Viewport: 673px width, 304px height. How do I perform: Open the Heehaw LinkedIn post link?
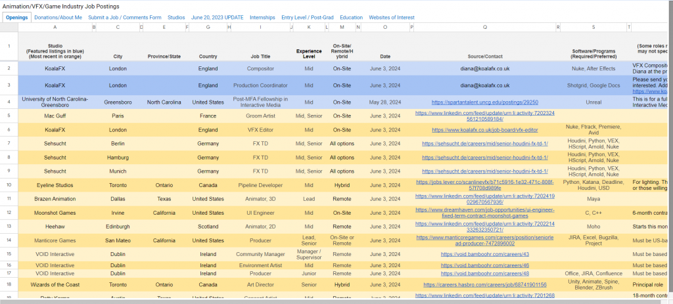pos(484,227)
